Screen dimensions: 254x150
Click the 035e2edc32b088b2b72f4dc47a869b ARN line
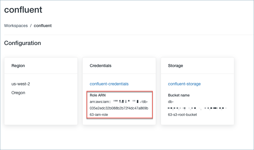pos(119,108)
